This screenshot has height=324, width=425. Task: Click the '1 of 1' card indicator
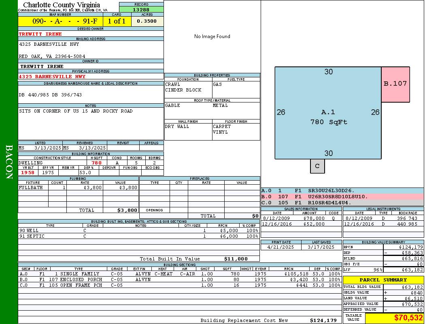point(117,21)
